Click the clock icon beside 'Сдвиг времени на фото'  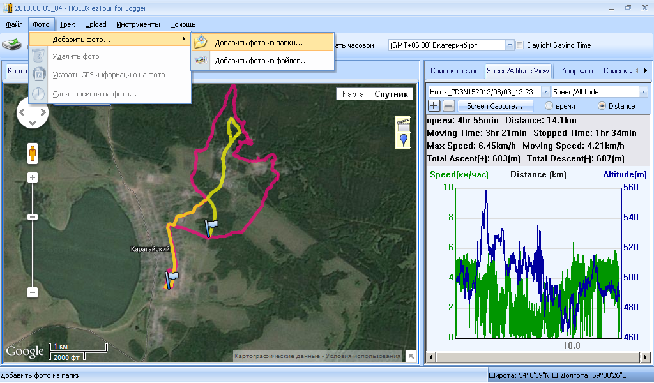coord(38,94)
